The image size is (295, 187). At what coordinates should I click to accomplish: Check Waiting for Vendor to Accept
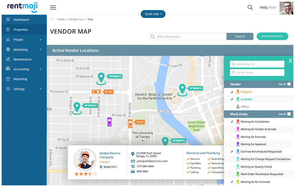[x=232, y=129]
